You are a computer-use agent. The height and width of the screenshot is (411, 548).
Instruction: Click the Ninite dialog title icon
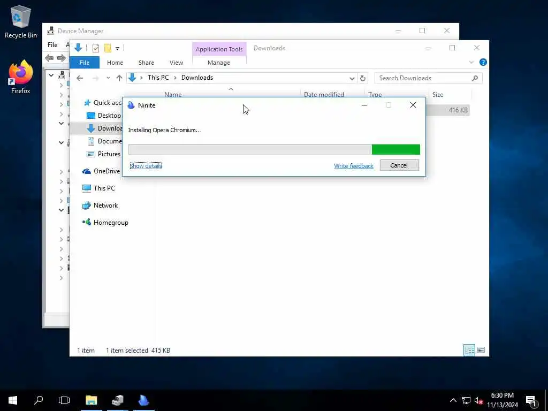(x=131, y=105)
